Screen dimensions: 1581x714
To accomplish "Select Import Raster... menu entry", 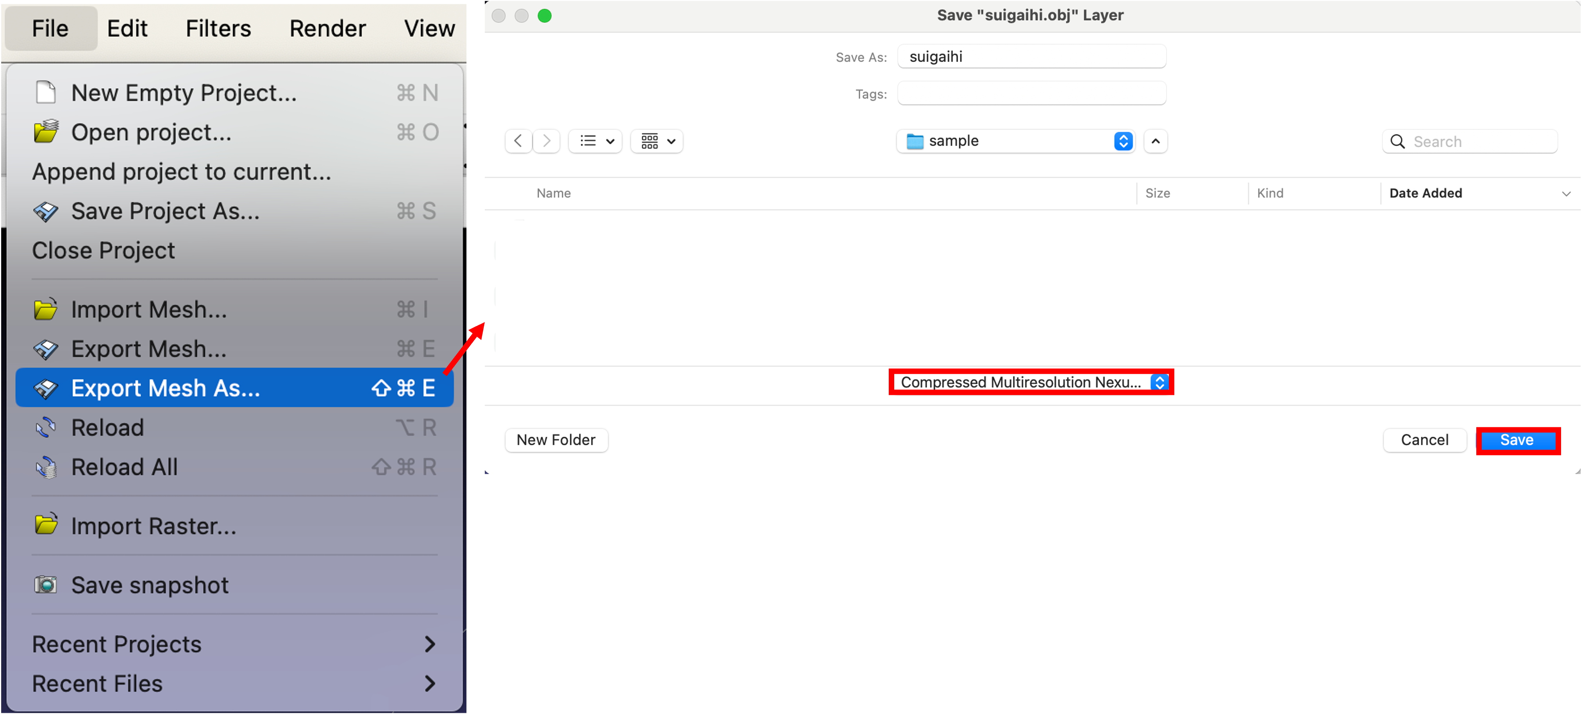I will [x=234, y=526].
